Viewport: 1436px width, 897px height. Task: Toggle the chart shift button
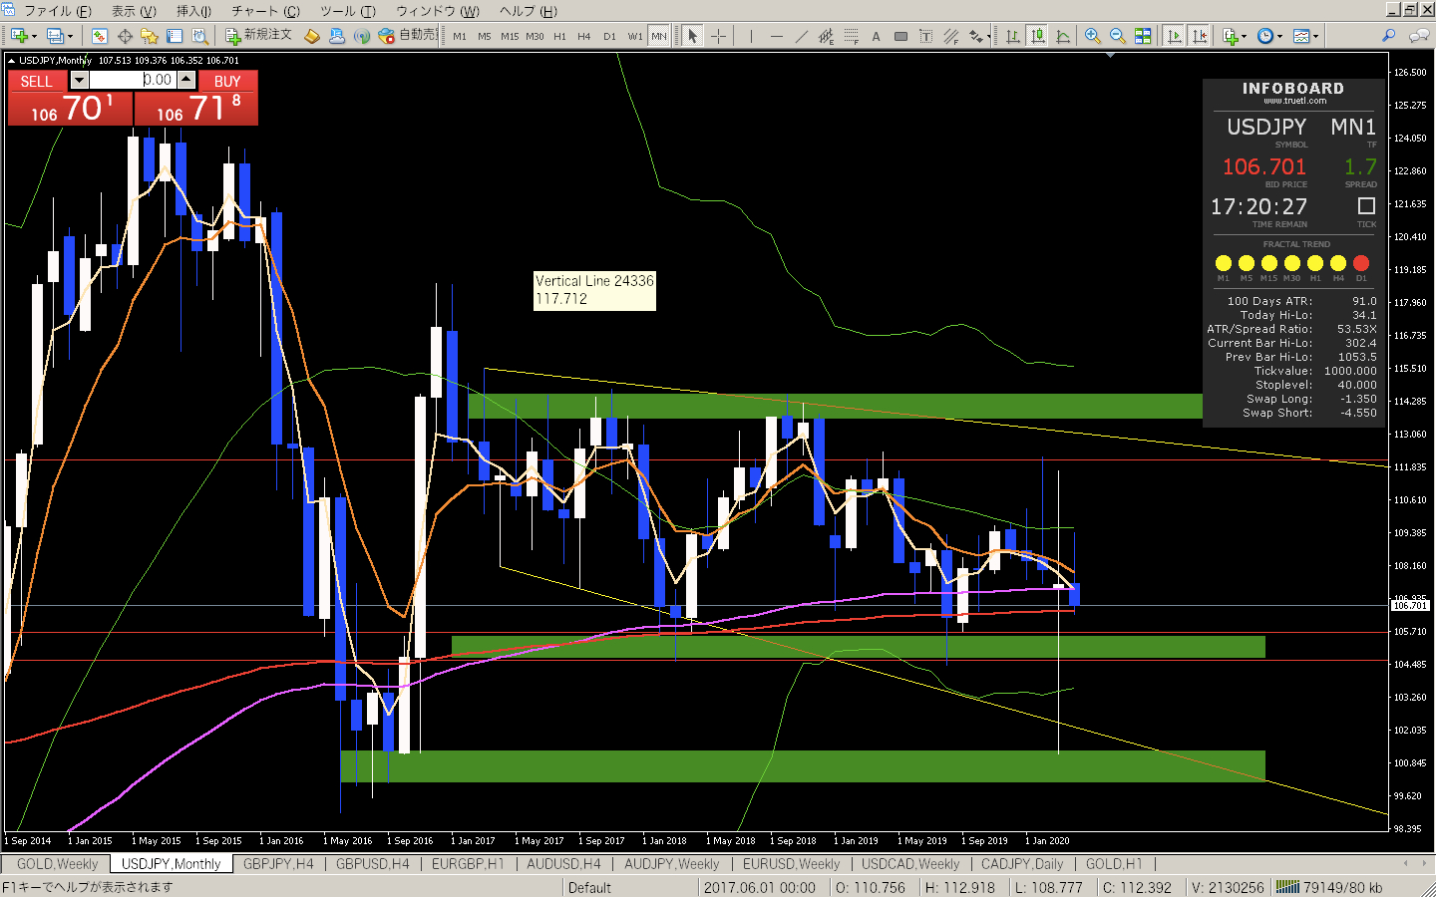click(1200, 36)
